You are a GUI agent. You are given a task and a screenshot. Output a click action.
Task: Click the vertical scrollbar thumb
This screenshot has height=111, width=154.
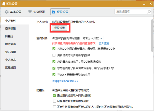pos(152,36)
